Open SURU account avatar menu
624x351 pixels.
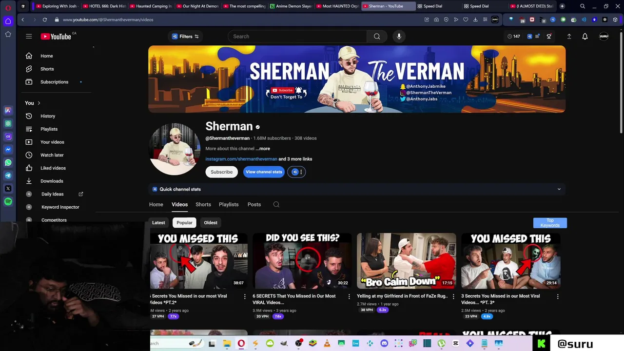[x=604, y=36]
